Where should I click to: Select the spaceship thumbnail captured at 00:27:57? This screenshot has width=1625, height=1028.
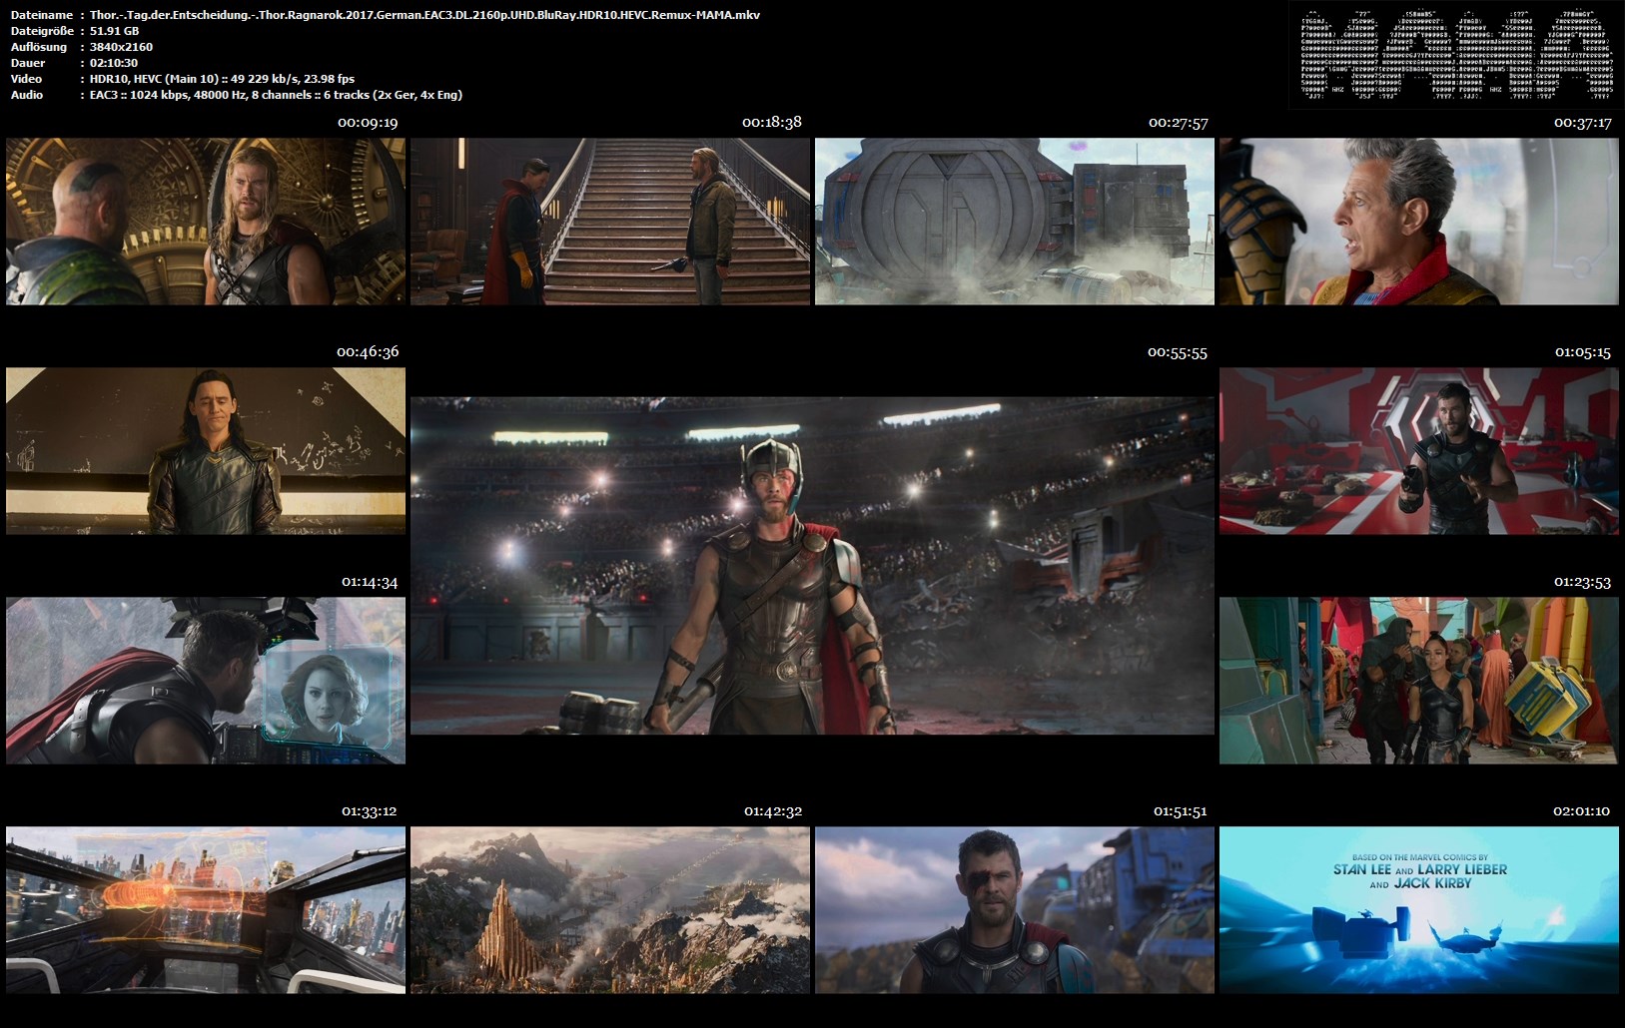pyautogui.click(x=1015, y=222)
